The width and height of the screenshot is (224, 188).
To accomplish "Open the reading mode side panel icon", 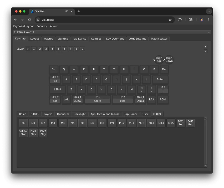I will (x=191, y=20).
